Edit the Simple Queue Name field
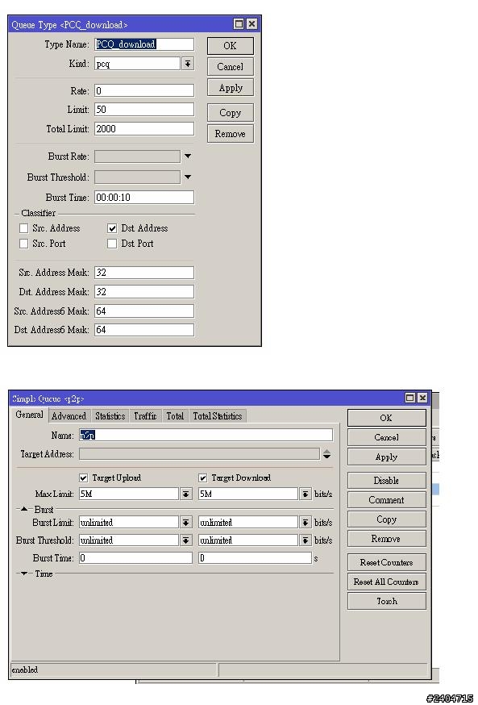Image resolution: width=478 pixels, height=705 pixels. [206, 436]
